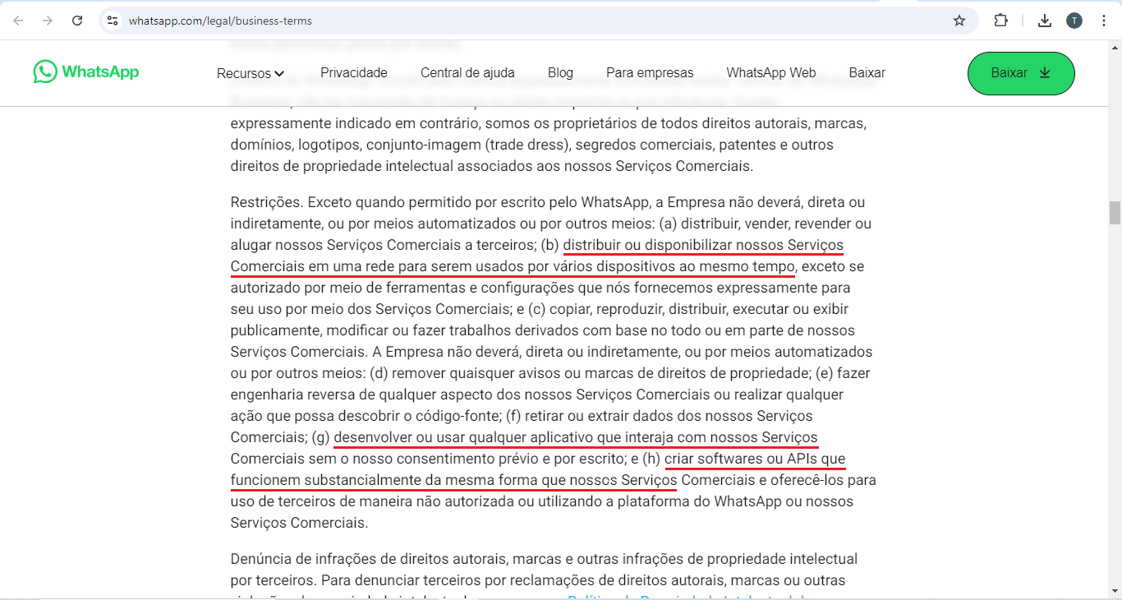Click the green Baixar download button
This screenshot has width=1122, height=600.
1021,73
